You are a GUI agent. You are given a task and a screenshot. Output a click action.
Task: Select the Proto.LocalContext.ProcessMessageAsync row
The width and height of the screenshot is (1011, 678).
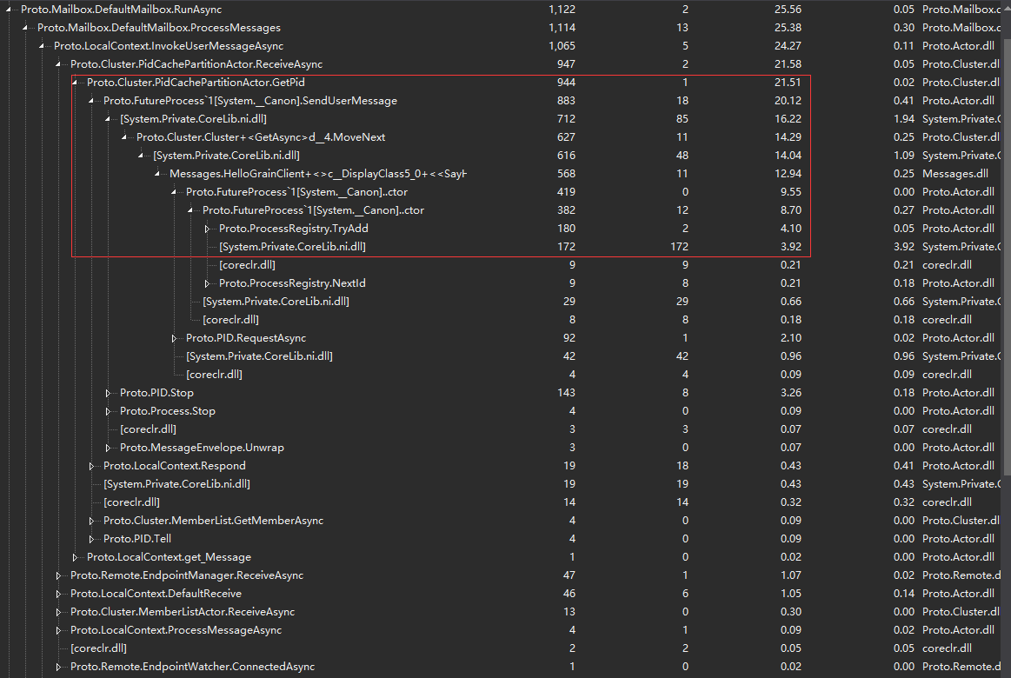pos(174,629)
